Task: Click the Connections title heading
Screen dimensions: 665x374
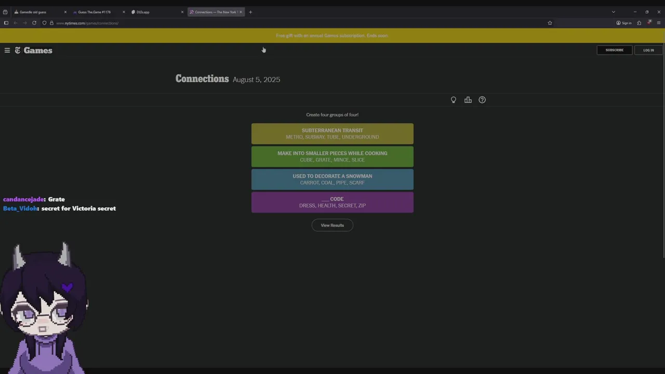Action: coord(202,79)
